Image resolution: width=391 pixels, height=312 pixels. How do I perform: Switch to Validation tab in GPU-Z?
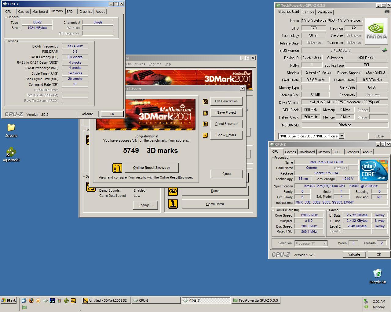tap(324, 12)
